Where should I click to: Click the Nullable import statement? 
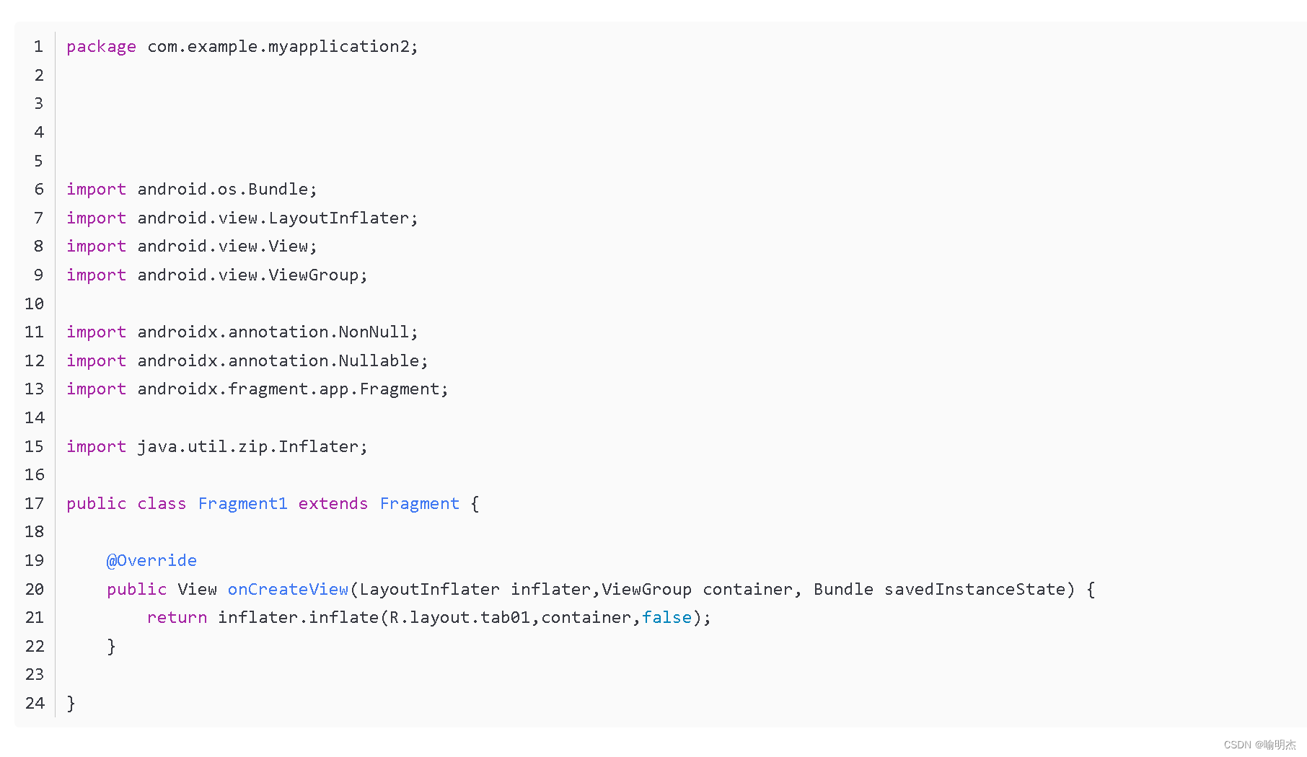point(247,360)
